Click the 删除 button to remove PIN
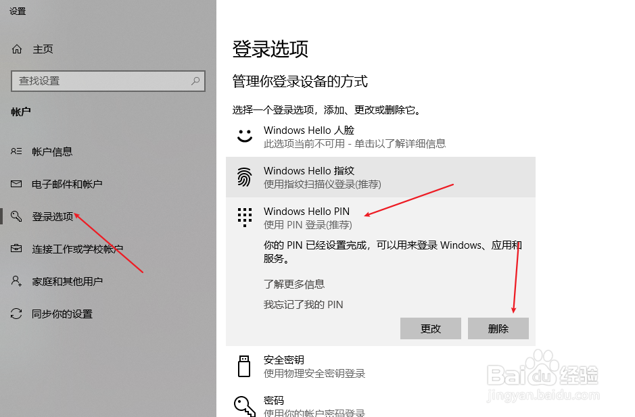This screenshot has height=417, width=635. click(498, 328)
